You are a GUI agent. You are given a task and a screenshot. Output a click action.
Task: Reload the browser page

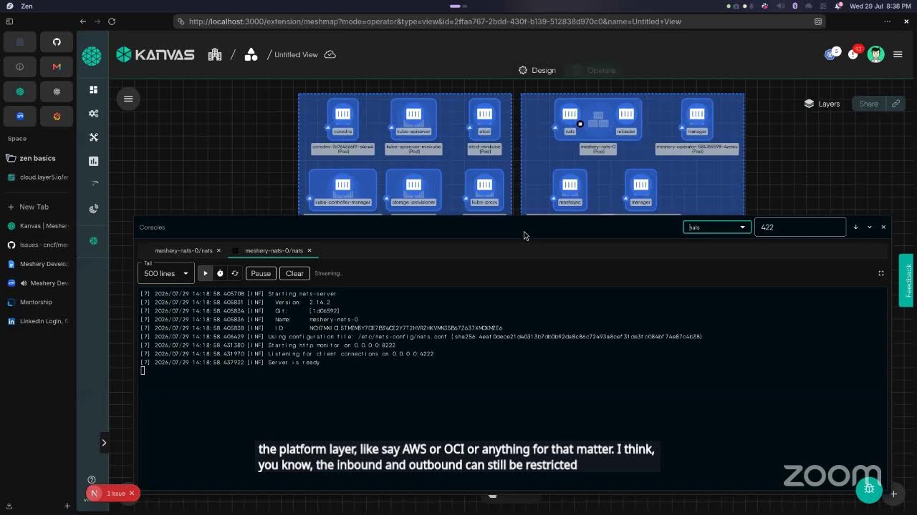tap(112, 21)
